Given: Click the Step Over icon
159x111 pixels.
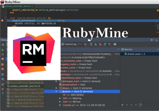Looking at the screenshot, I should (x=91, y=44).
